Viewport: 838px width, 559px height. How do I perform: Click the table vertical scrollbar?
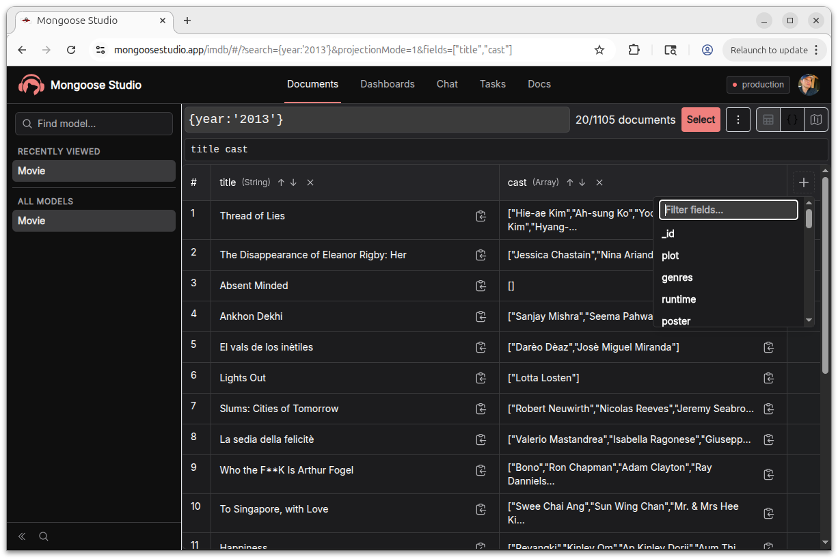click(825, 275)
